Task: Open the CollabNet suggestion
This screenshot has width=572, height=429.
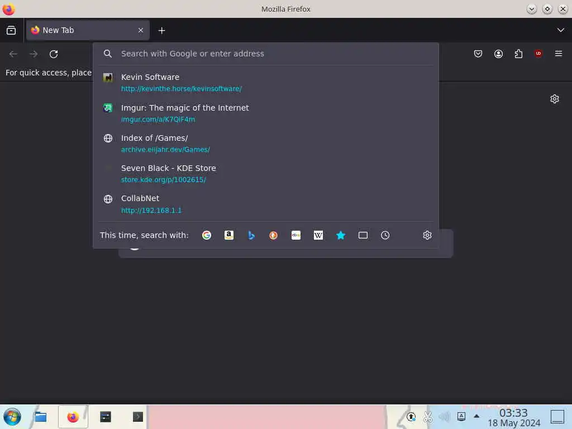Action: [x=265, y=204]
